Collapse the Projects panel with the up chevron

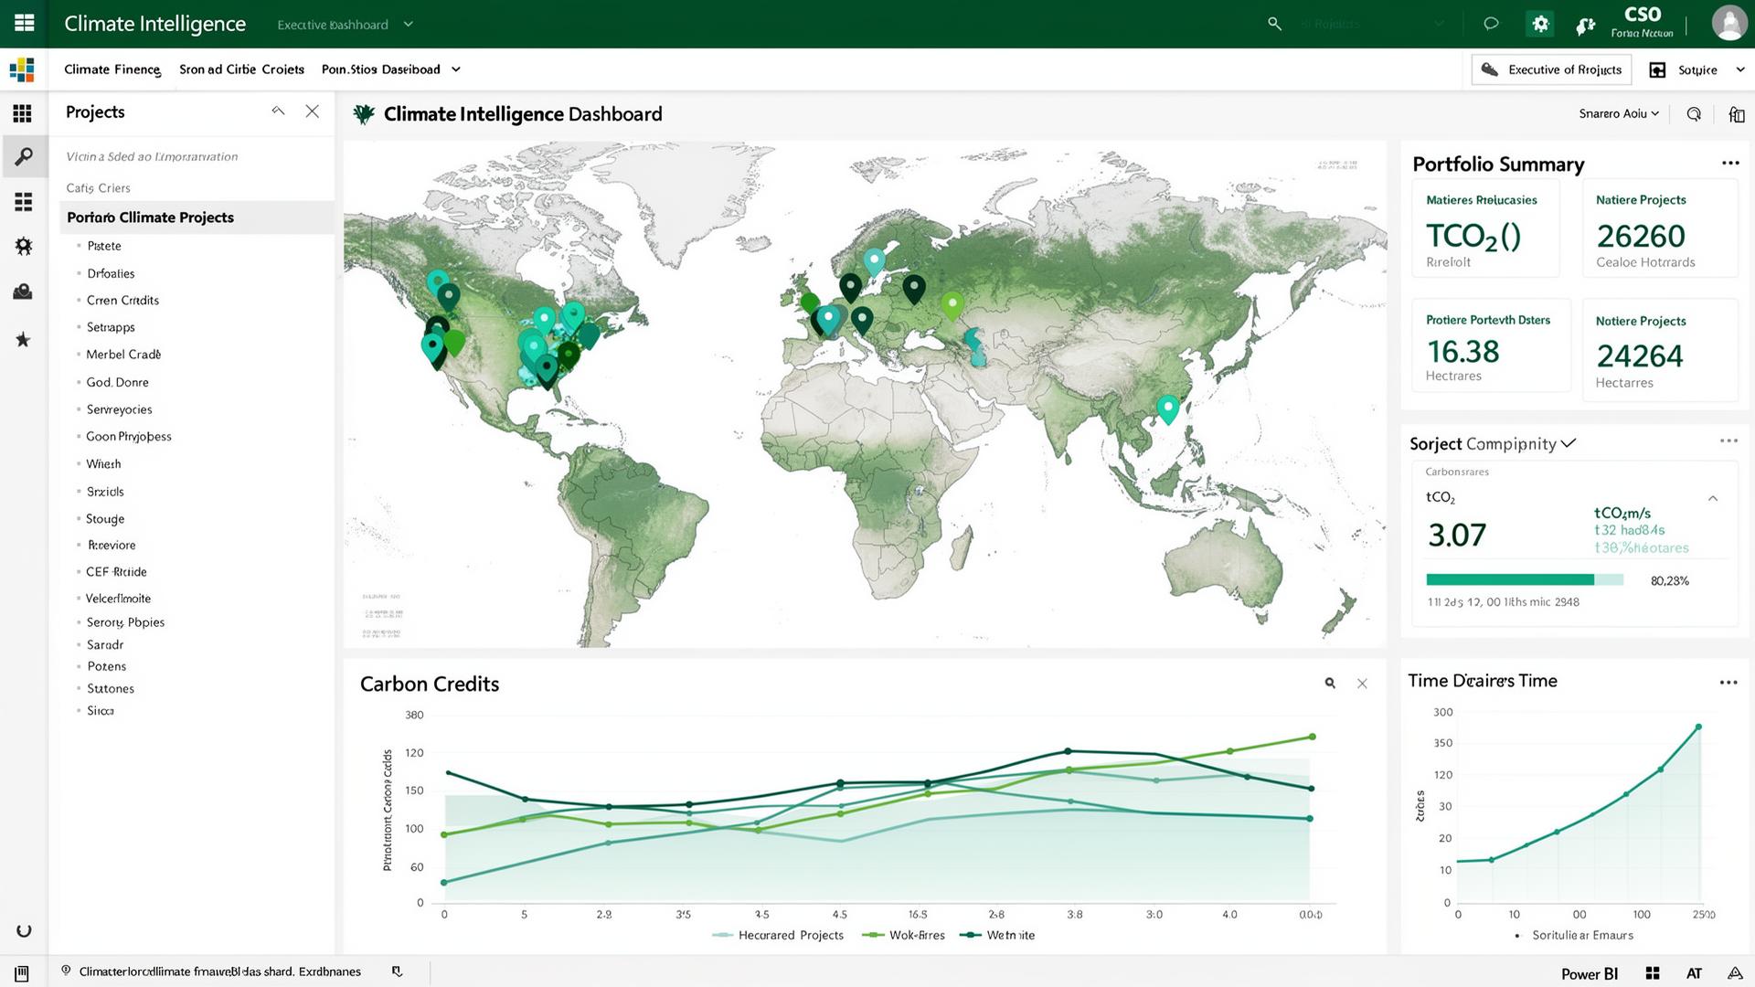(x=278, y=111)
